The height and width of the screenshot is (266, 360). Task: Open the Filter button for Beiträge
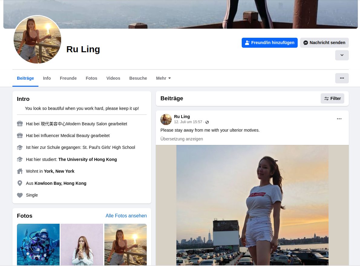(x=332, y=98)
